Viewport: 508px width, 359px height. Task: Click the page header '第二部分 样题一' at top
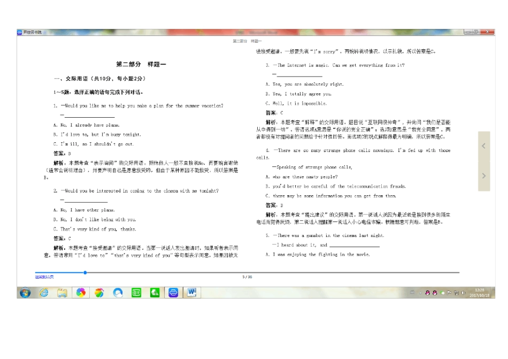pyautogui.click(x=247, y=41)
